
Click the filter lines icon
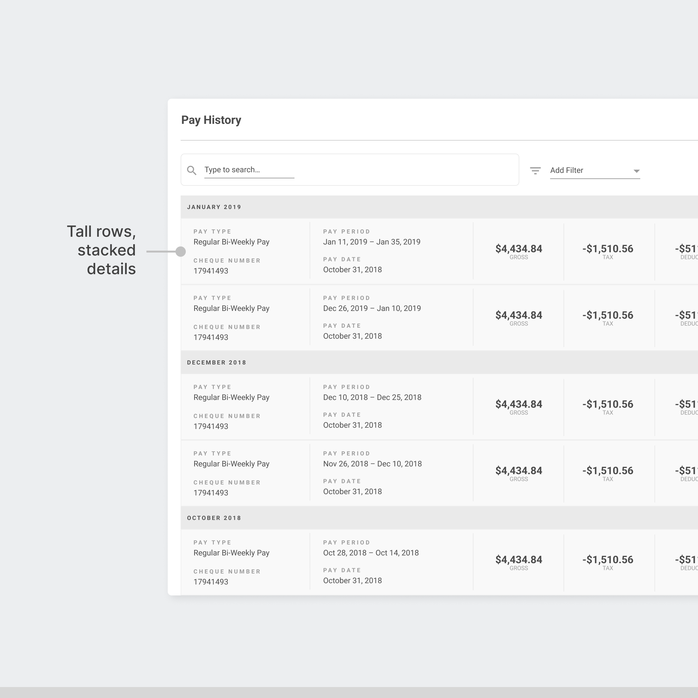535,171
